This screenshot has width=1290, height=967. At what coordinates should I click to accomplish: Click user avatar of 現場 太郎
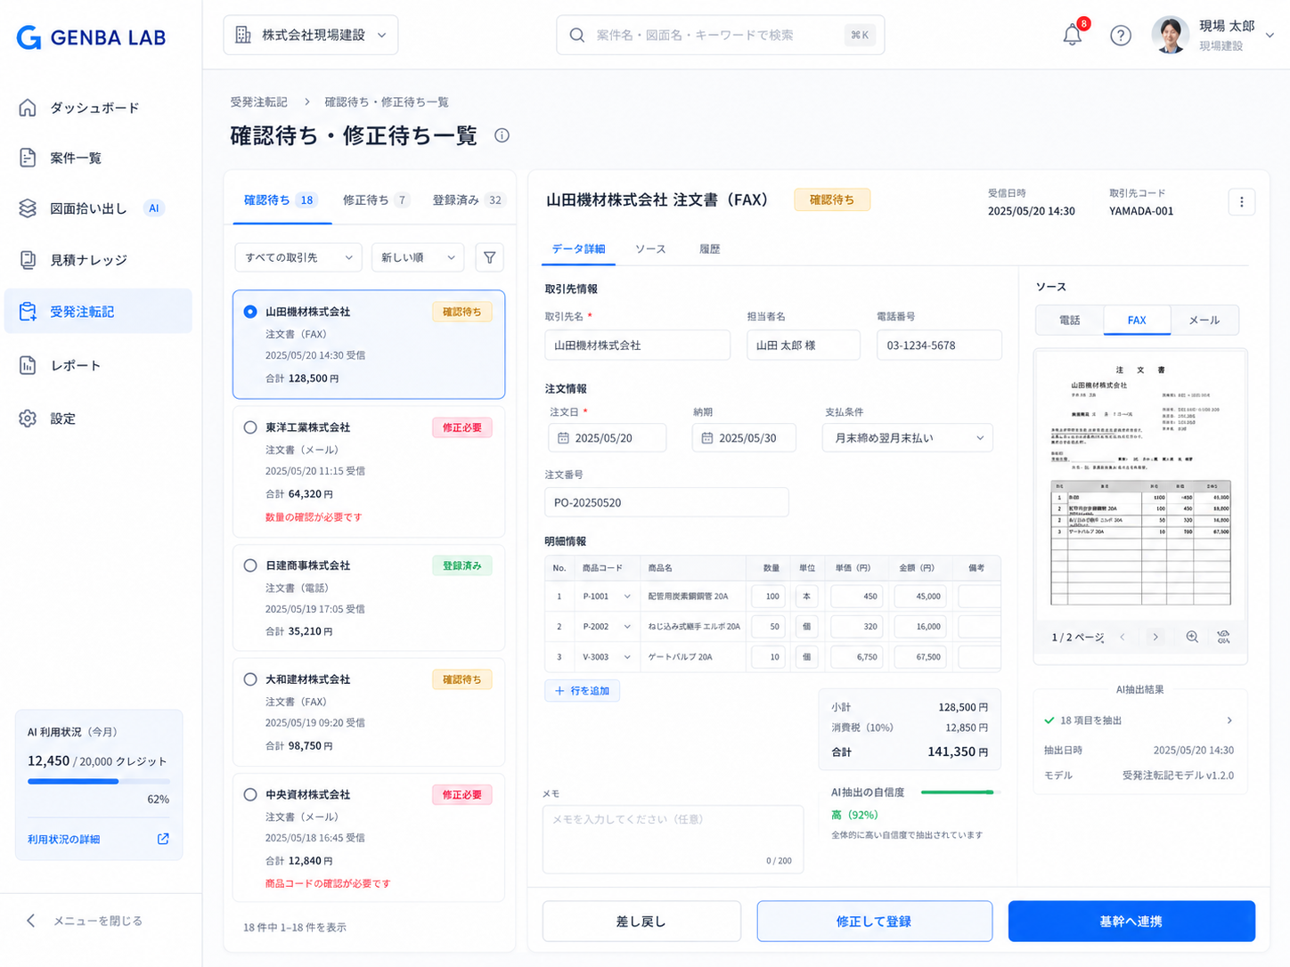tap(1170, 35)
